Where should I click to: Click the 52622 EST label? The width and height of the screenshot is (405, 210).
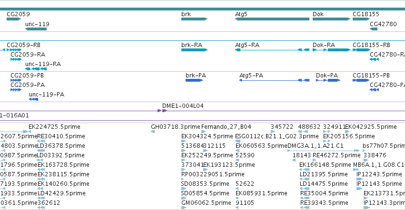click(x=245, y=184)
